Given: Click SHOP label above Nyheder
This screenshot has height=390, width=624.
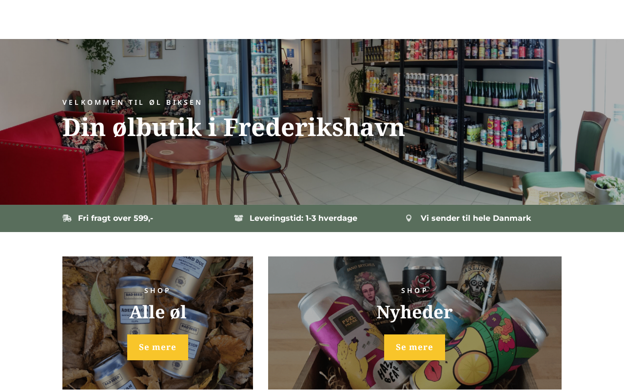Looking at the screenshot, I should tap(414, 291).
